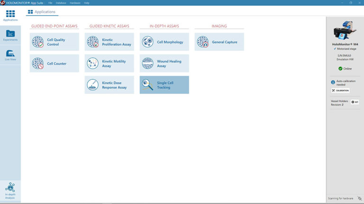The height and width of the screenshot is (204, 364).
Task: Click the Applications tab grid icon
Action: (30, 12)
